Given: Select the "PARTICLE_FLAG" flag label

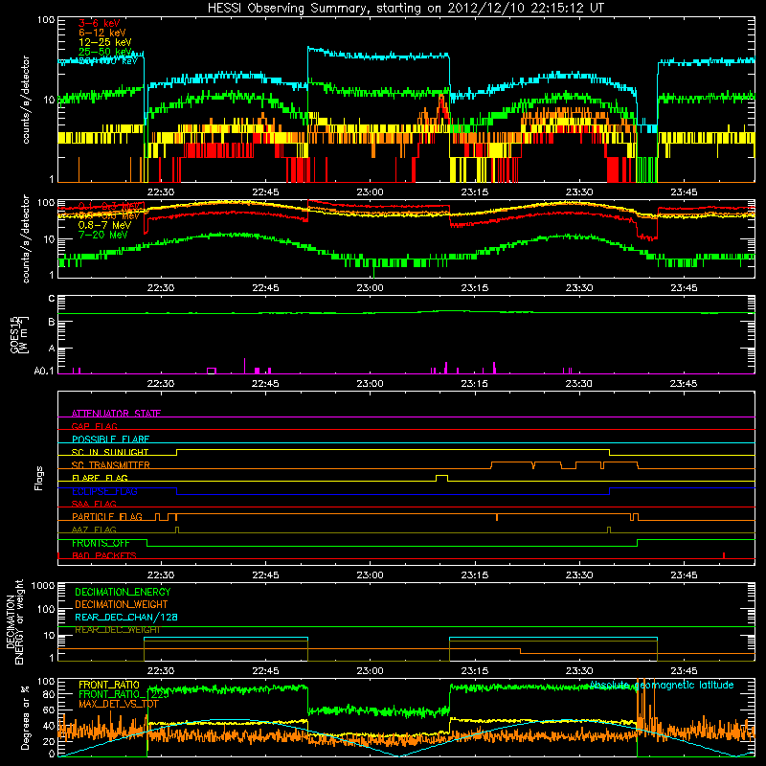Looking at the screenshot, I should (x=107, y=516).
